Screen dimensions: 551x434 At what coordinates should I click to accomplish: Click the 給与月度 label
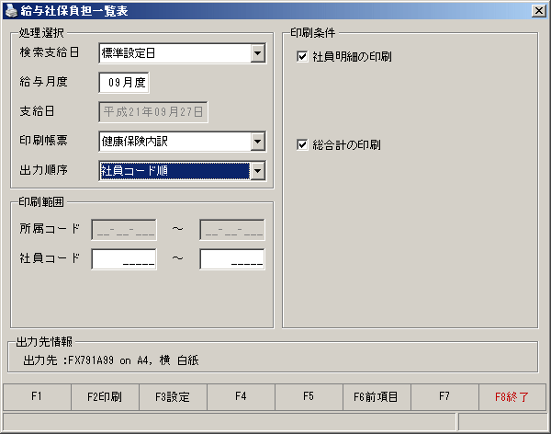[x=43, y=82]
